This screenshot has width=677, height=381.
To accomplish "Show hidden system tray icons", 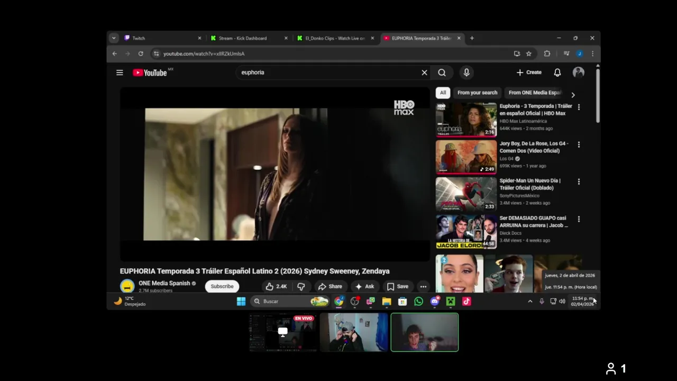I will coord(530,301).
